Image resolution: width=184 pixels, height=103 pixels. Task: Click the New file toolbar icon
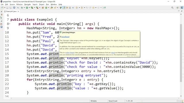pos(2,8)
